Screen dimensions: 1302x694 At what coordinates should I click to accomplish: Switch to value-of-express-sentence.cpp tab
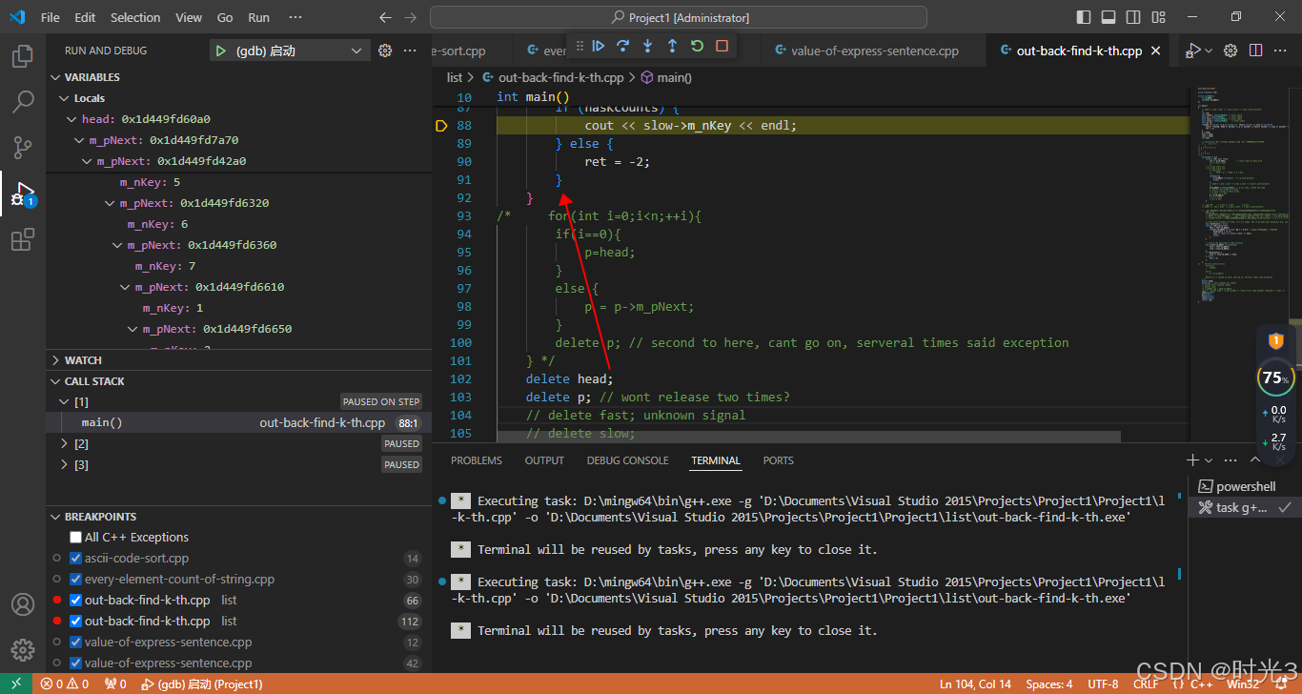click(875, 51)
